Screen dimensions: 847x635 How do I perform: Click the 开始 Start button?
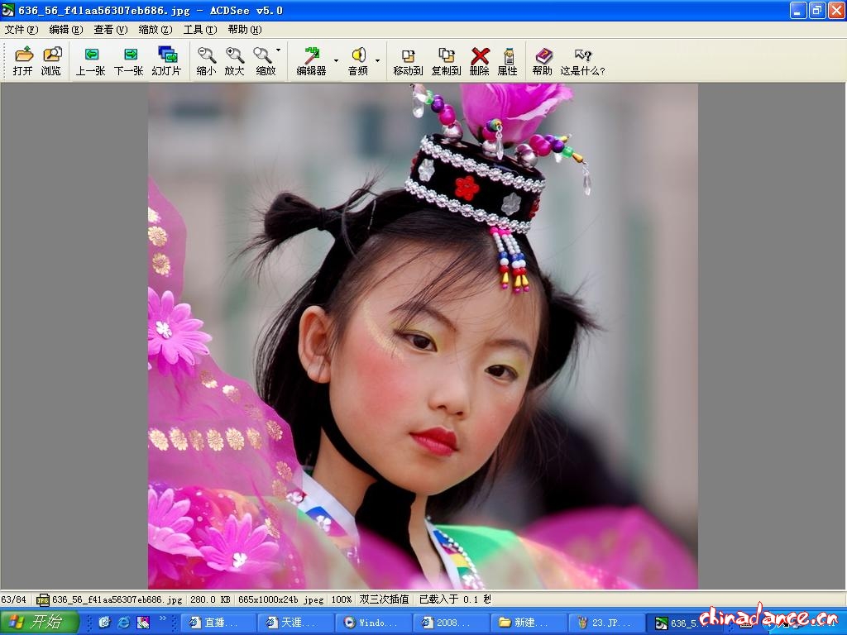coord(40,622)
